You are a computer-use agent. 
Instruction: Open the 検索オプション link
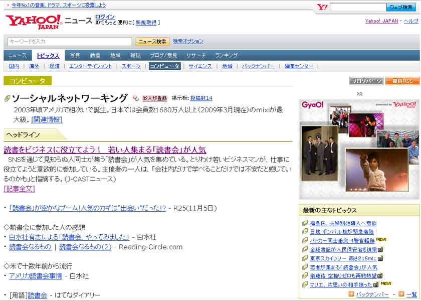188,42
